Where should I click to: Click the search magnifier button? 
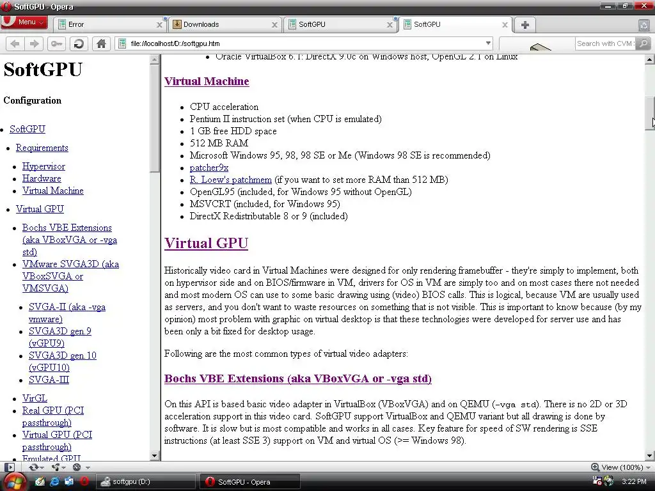(x=643, y=43)
